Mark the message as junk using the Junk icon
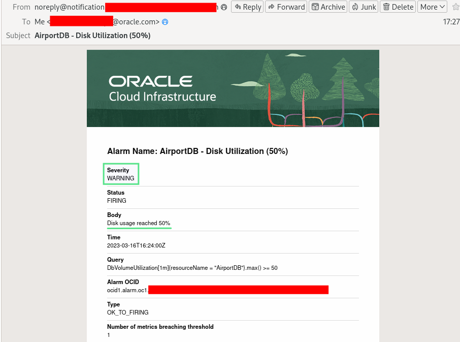The height and width of the screenshot is (342, 460). [x=355, y=7]
